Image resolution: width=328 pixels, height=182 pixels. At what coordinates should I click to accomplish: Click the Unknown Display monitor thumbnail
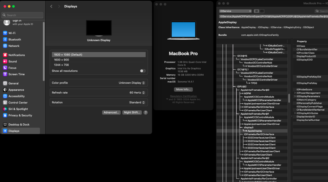tap(99, 28)
